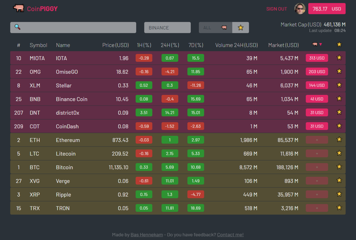Click Ethereum name cell
The width and height of the screenshot is (356, 240).
click(x=68, y=140)
